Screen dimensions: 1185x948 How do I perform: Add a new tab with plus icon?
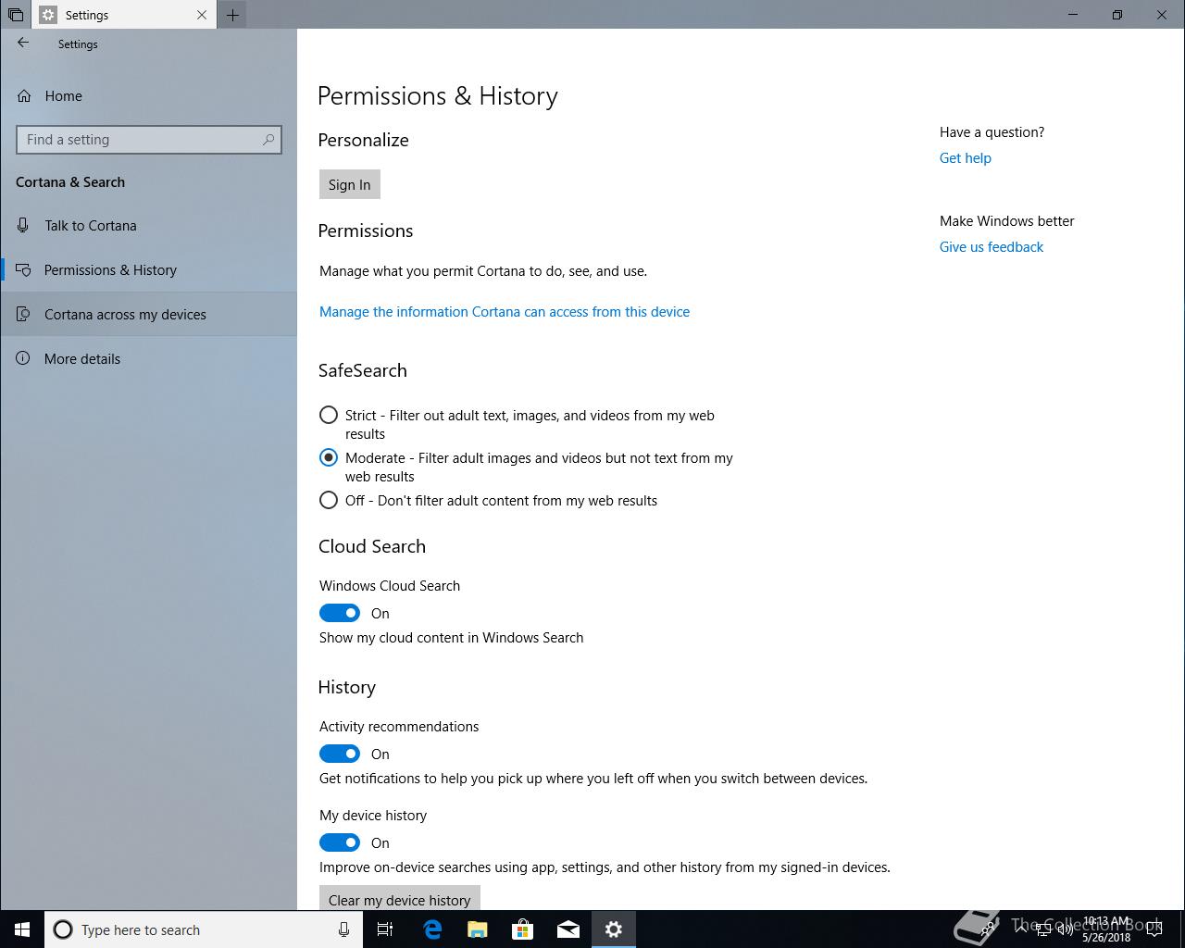(232, 15)
